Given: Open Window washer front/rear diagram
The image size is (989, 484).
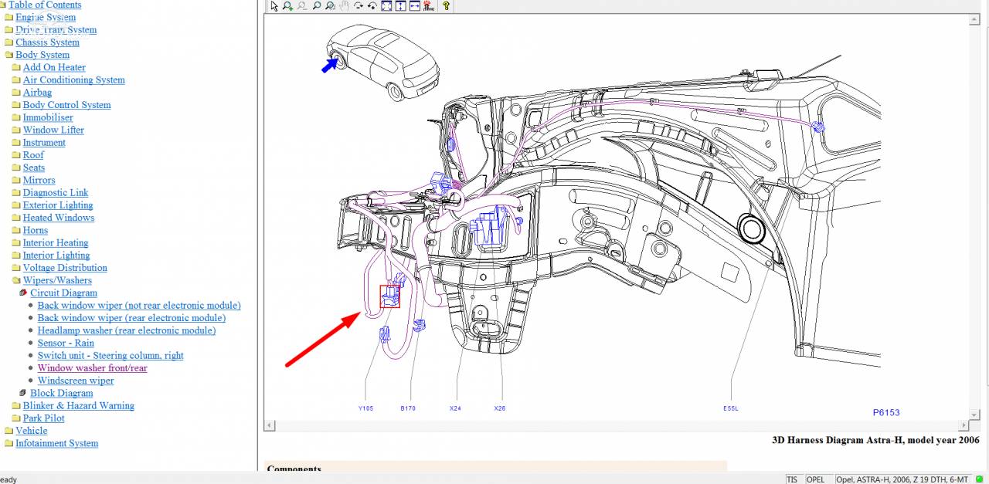Looking at the screenshot, I should pos(92,368).
